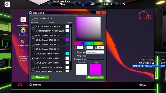Viewport: 166px width, 93px height.
Task: Click the Omega OS start icon in the taskbar
Action: (20, 85)
